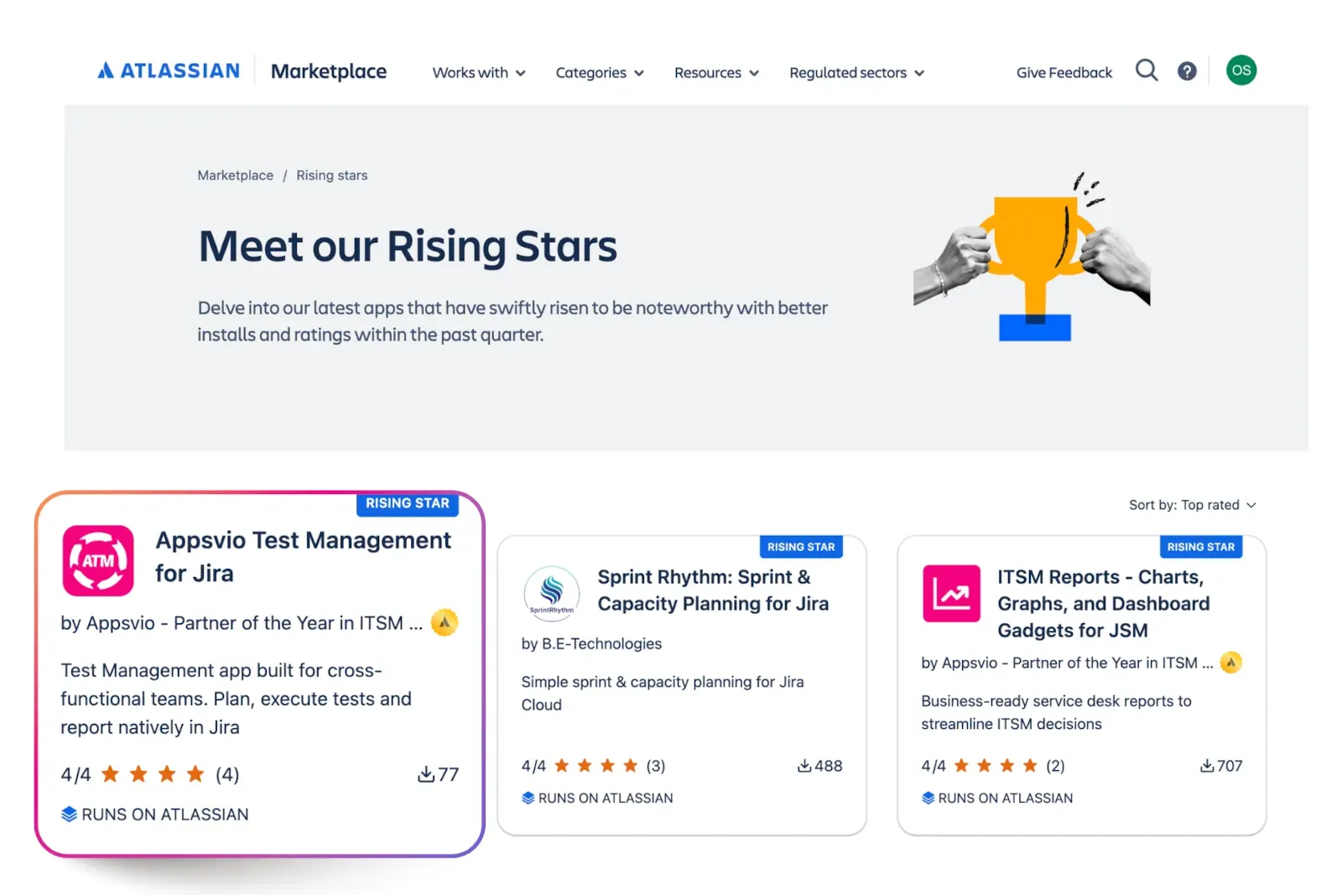Open the search icon in the header

coord(1146,70)
